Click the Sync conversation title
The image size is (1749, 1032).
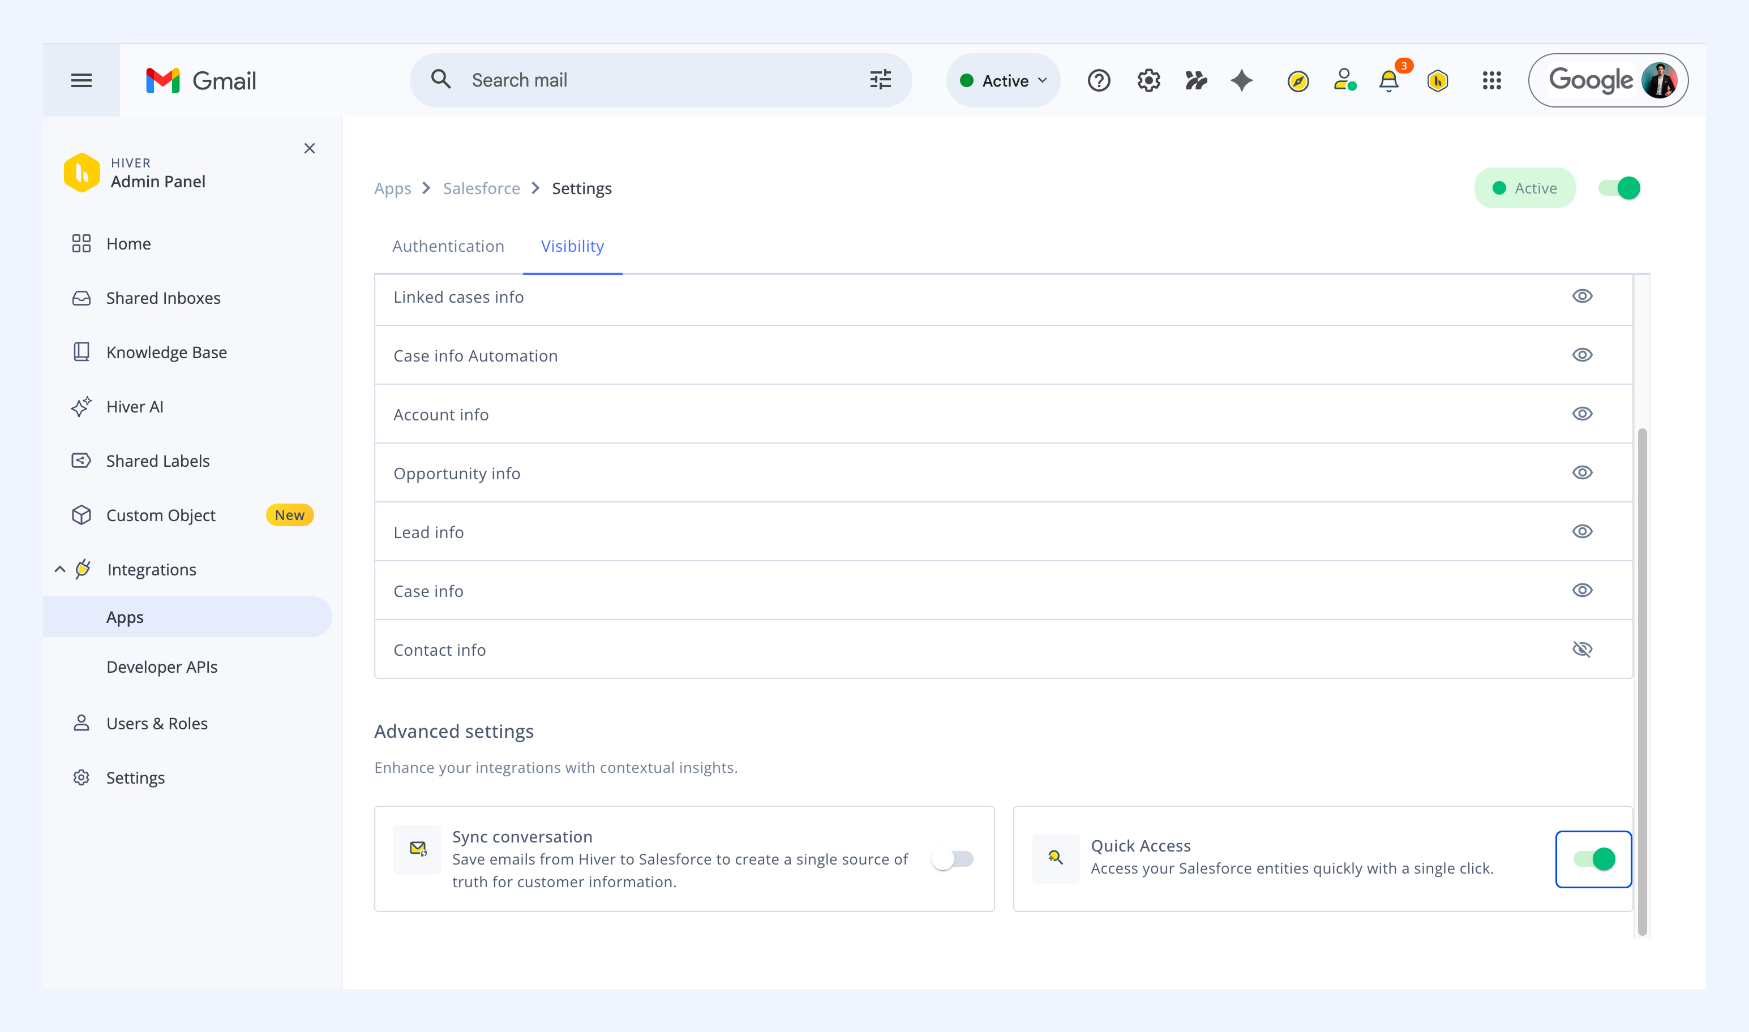coord(522,837)
